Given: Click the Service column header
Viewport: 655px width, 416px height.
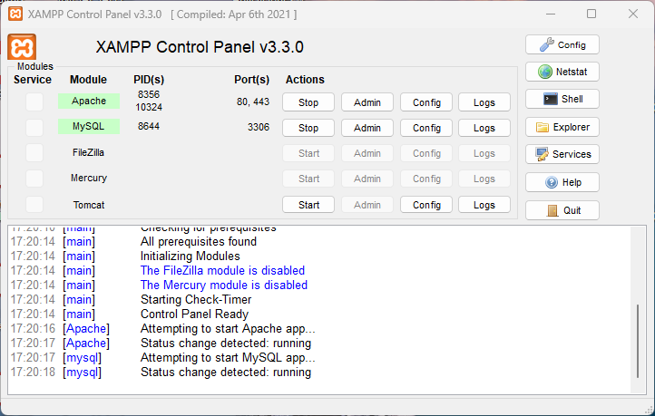Looking at the screenshot, I should coord(33,79).
